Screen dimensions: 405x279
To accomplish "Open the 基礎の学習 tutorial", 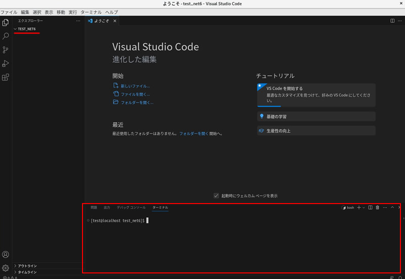I will click(316, 116).
